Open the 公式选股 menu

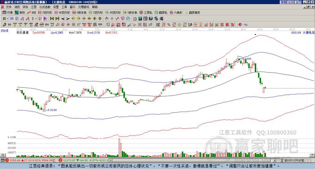(x=45, y=7)
